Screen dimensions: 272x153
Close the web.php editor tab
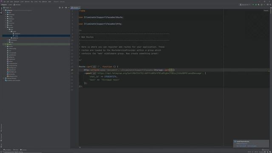[x=79, y=8]
